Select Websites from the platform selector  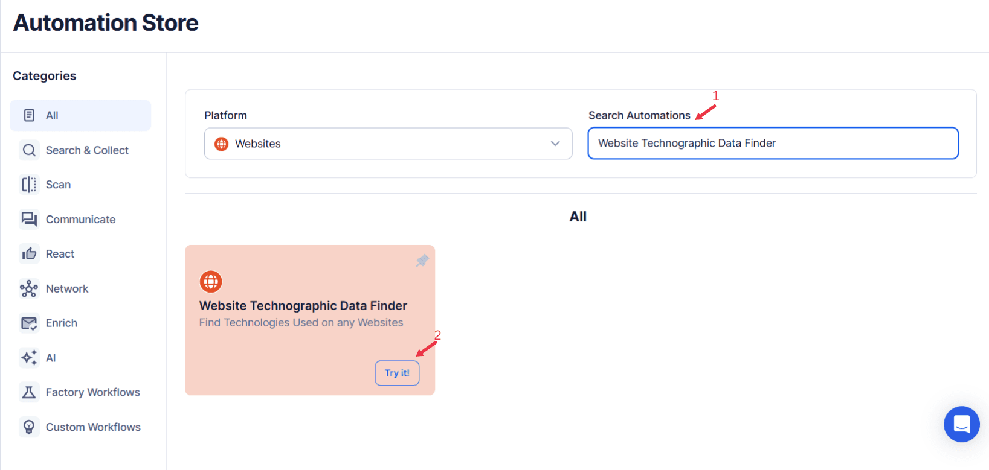[388, 144]
